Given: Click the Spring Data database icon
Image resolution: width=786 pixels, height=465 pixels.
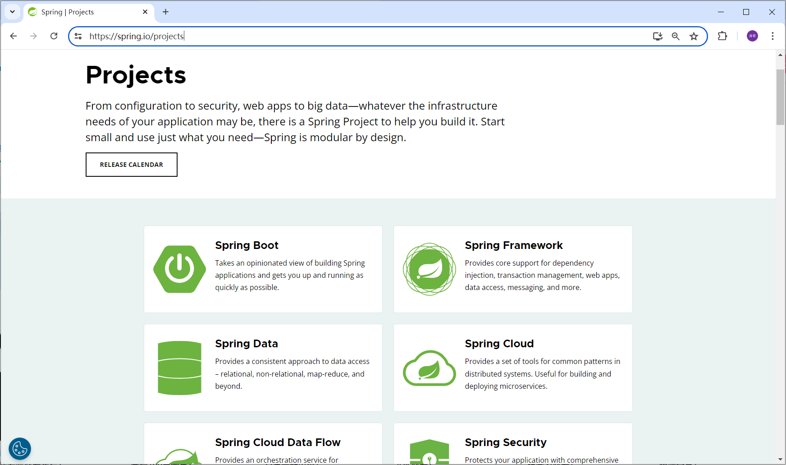Looking at the screenshot, I should pos(179,368).
